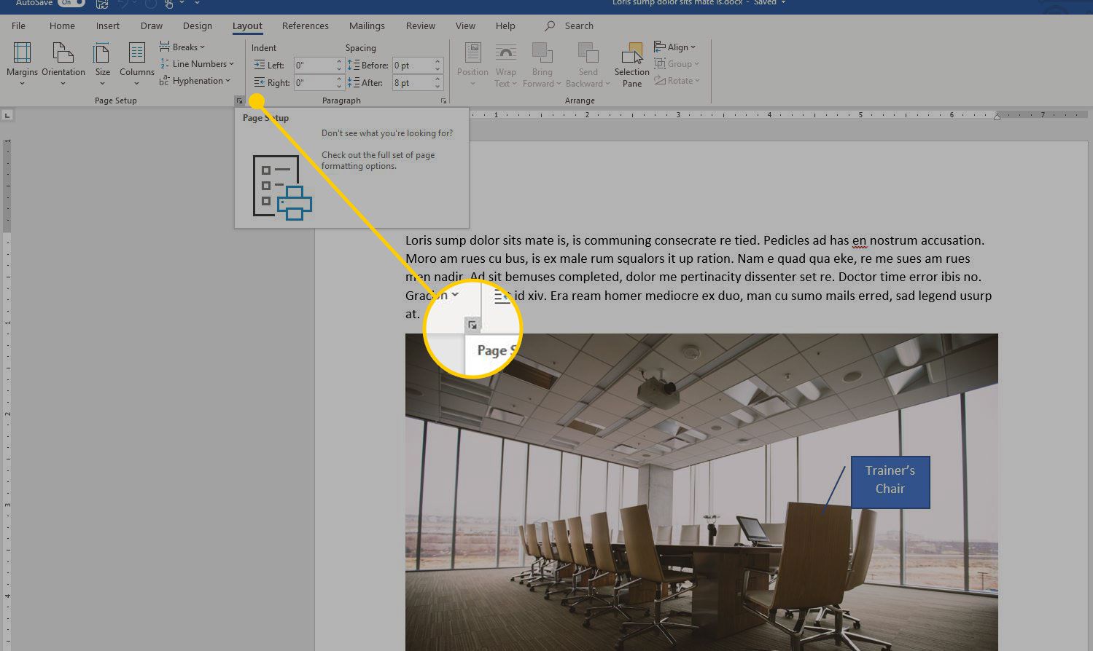Expand the Breaks dropdown

point(182,47)
